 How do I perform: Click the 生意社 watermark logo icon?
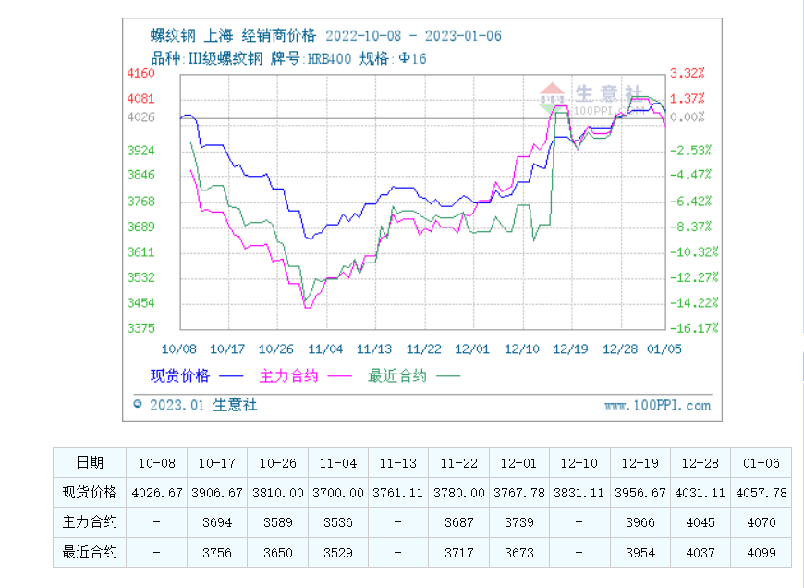pos(553,95)
